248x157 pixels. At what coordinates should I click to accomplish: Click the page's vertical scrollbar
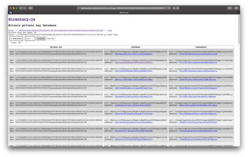tap(239, 30)
